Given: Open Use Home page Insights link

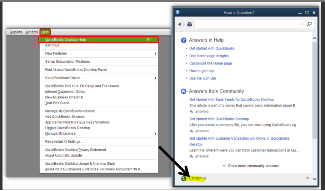Looking at the screenshot, I should click(209, 56).
